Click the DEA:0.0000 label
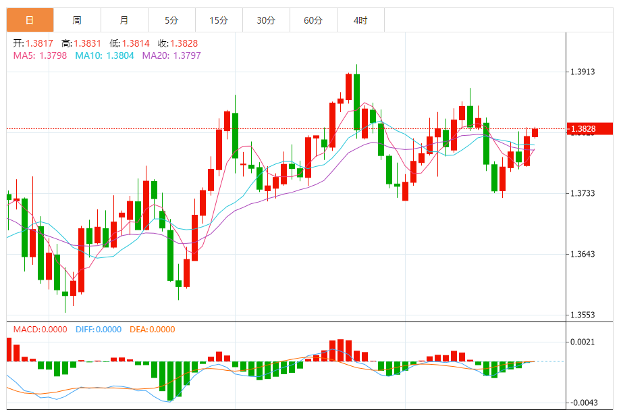Image resolution: width=621 pixels, height=410 pixels. [x=153, y=330]
